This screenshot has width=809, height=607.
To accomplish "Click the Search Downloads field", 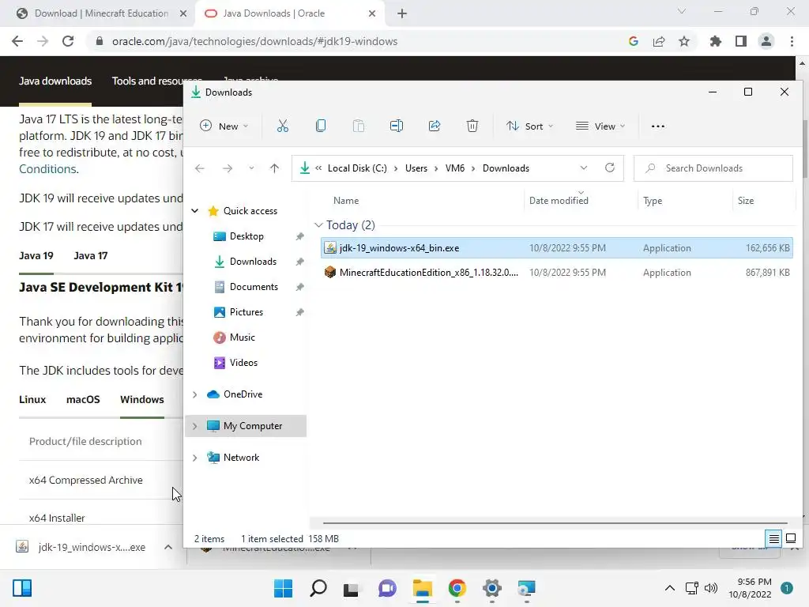I will (x=713, y=168).
